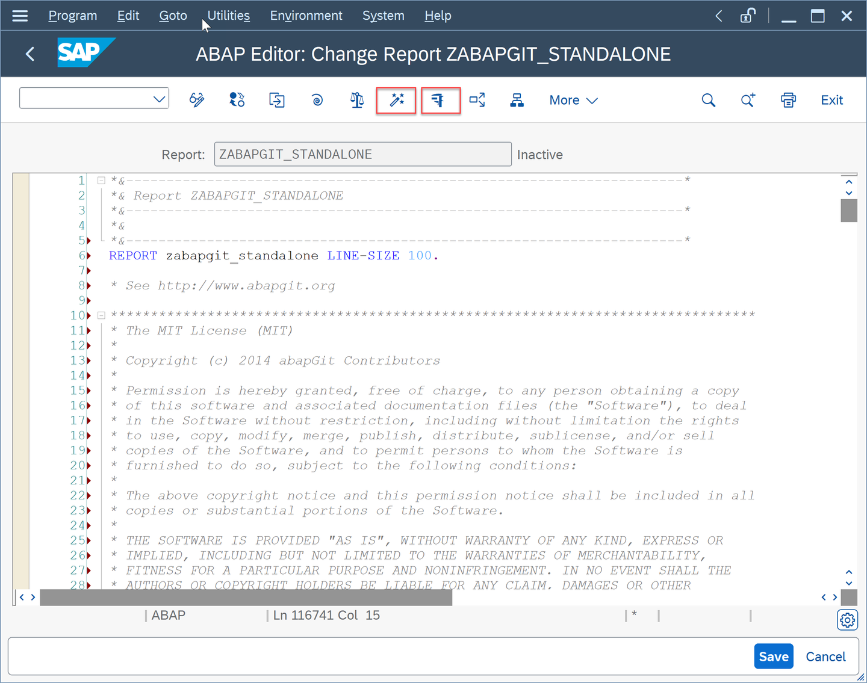Click the Save button
Viewport: 867px width, 683px height.
coord(774,657)
